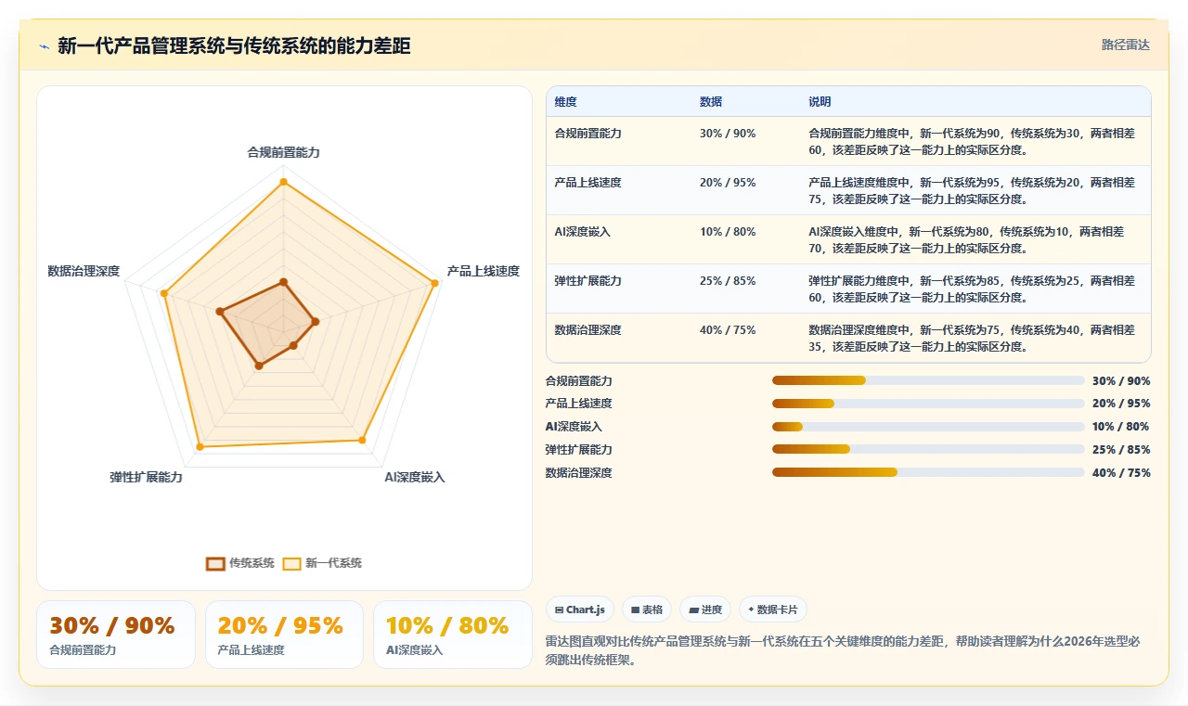The height and width of the screenshot is (706, 1188).
Task: Open the 20% / 95% 产品上线速度 stat card
Action: click(x=284, y=635)
